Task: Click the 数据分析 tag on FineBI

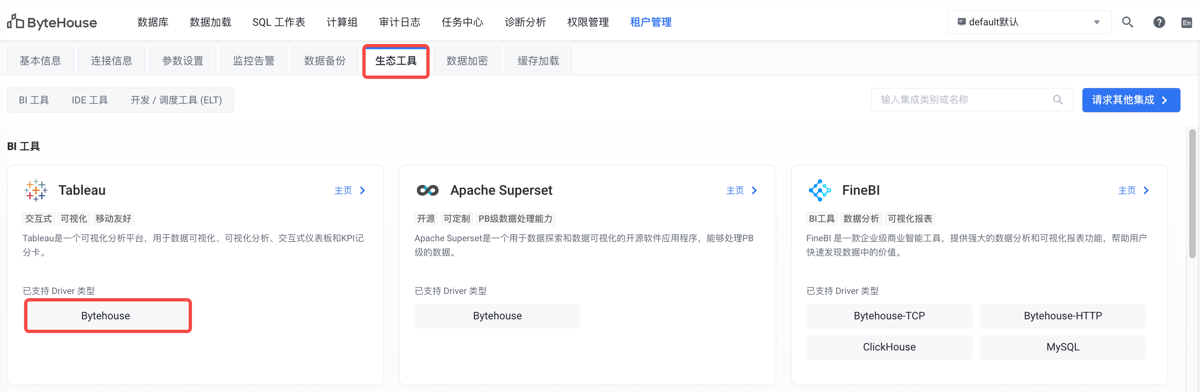Action: pyautogui.click(x=861, y=219)
